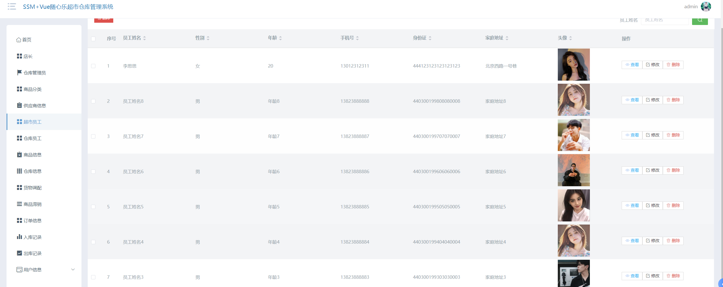This screenshot has height=287, width=723.
Task: Click the avatar thumbnail of 员工姓名7
Action: [x=573, y=135]
